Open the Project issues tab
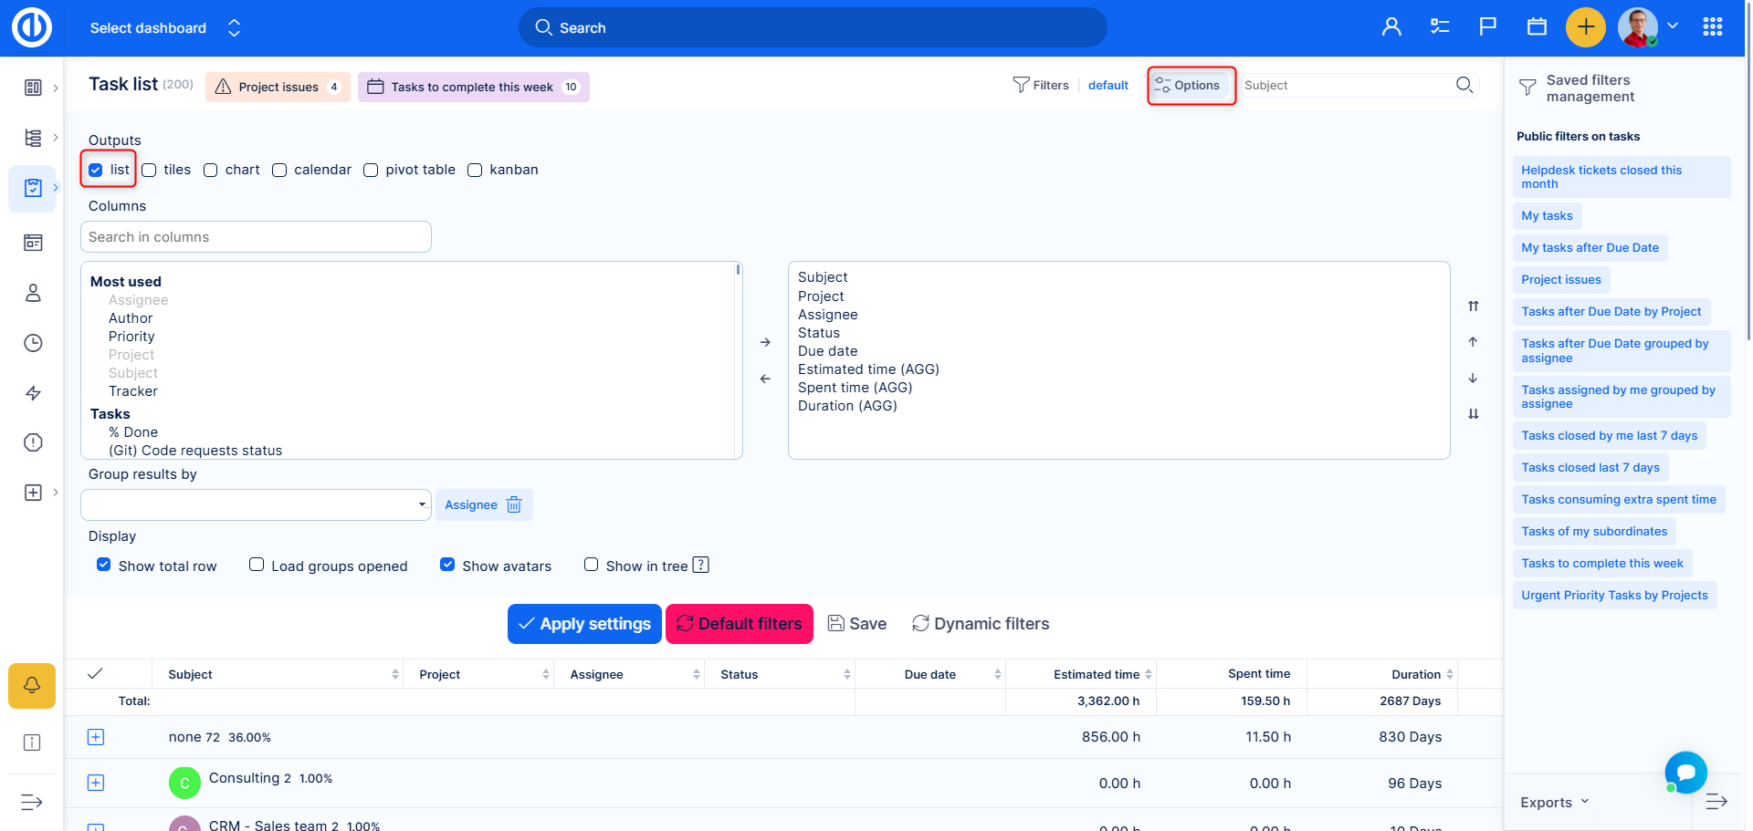 tap(278, 88)
